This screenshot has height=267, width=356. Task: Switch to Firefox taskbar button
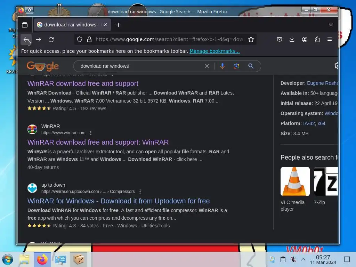[42, 259]
